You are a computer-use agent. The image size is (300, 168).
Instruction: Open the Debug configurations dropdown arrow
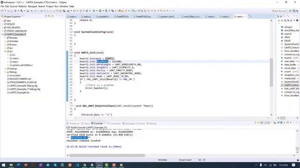point(97,11)
